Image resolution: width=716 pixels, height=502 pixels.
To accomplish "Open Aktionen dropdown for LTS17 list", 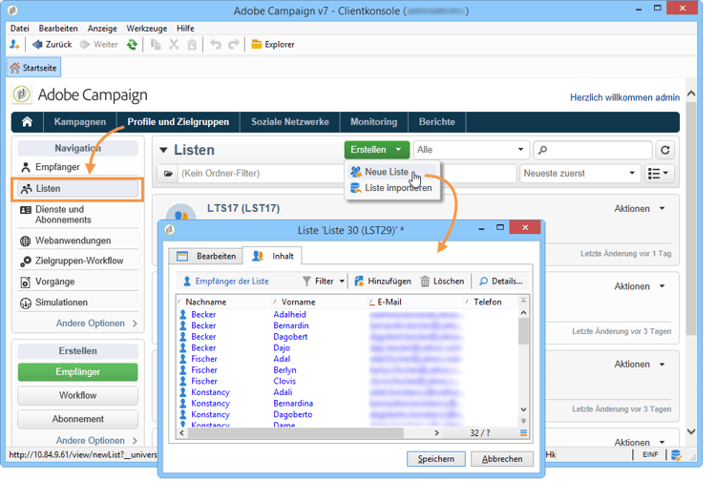I will [640, 209].
